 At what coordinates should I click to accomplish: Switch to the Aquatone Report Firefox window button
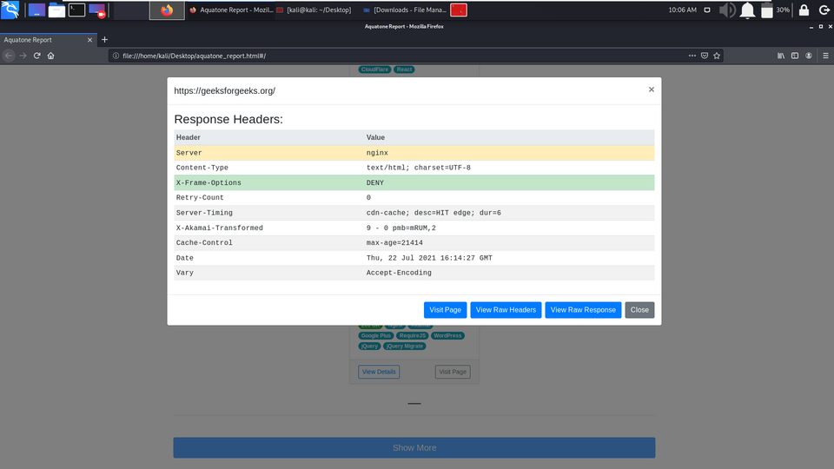(231, 10)
